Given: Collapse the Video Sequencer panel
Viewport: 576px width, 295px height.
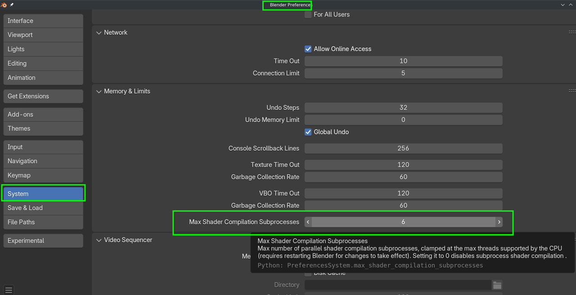Looking at the screenshot, I should point(99,240).
